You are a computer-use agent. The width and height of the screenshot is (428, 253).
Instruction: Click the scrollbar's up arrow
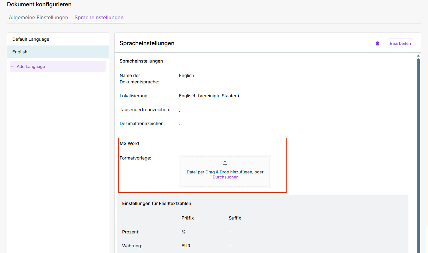coord(418,56)
